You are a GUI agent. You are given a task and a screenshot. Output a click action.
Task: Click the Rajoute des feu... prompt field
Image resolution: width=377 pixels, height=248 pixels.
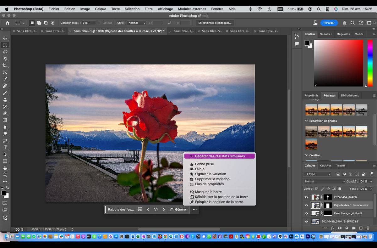(121, 209)
